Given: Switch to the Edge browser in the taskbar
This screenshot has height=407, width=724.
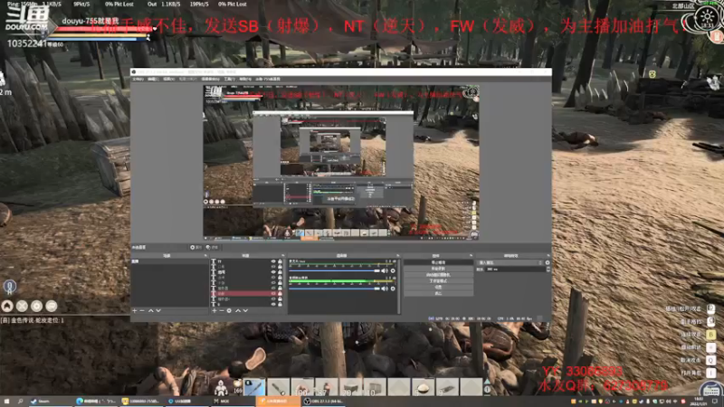Looking at the screenshot, I should (x=96, y=402).
